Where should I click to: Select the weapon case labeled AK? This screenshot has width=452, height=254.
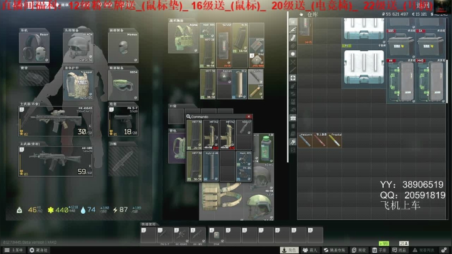(401, 81)
